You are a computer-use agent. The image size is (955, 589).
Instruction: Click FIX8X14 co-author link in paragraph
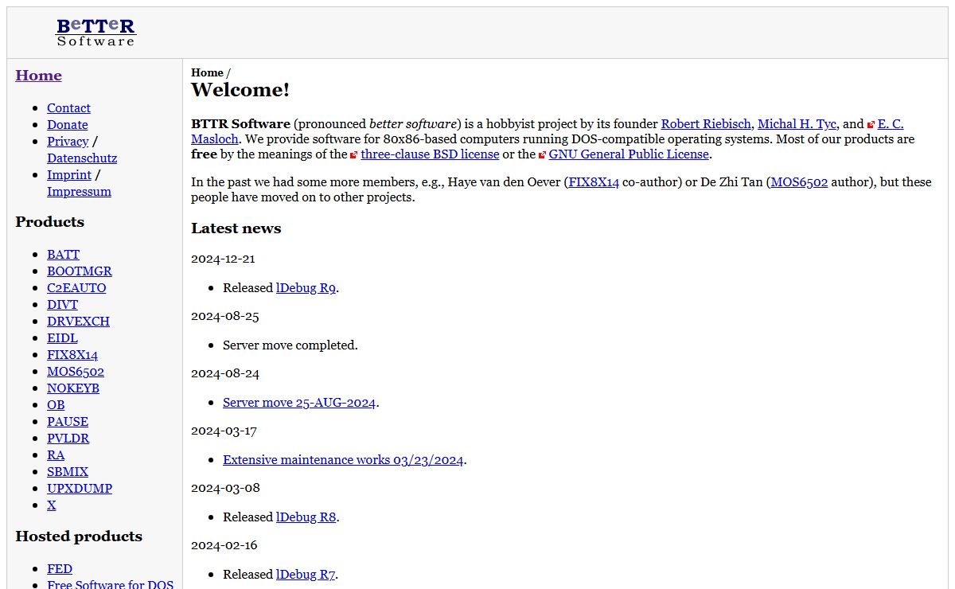coord(594,182)
